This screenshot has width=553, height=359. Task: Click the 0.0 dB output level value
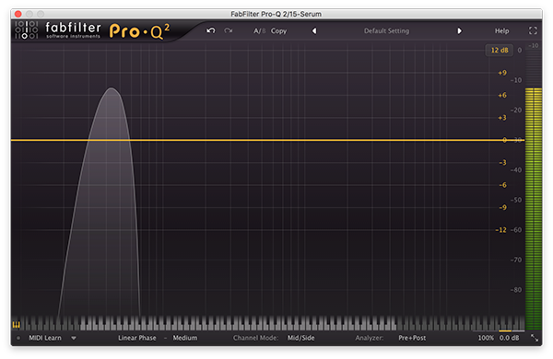click(509, 338)
